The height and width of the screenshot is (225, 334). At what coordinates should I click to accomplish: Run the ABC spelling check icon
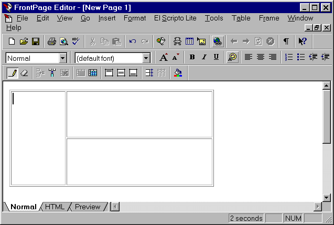pyautogui.click(x=76, y=41)
